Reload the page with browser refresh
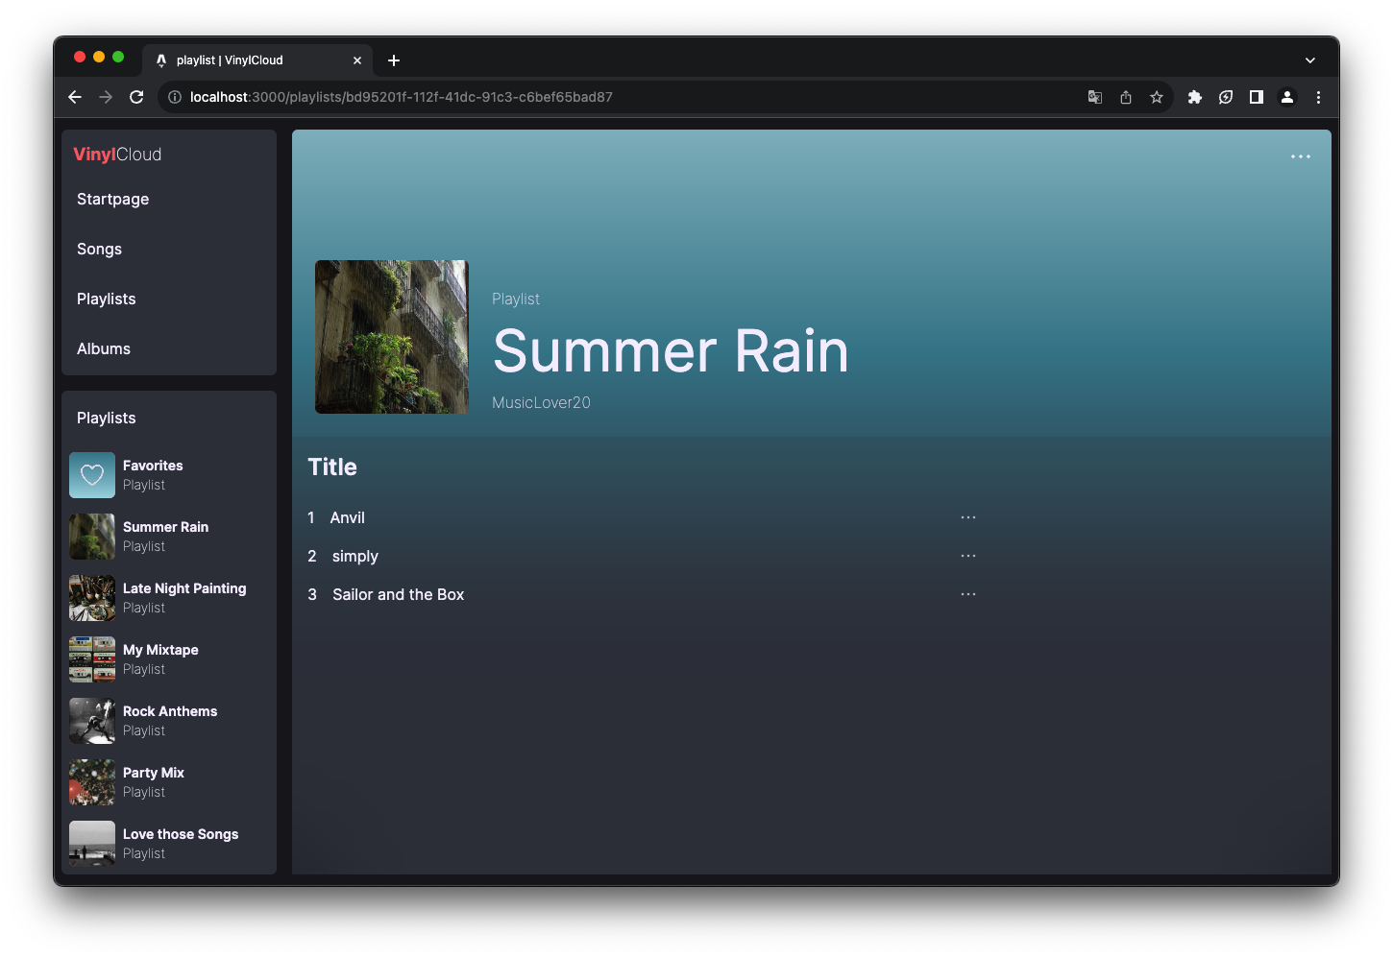The height and width of the screenshot is (957, 1393). tap(136, 97)
